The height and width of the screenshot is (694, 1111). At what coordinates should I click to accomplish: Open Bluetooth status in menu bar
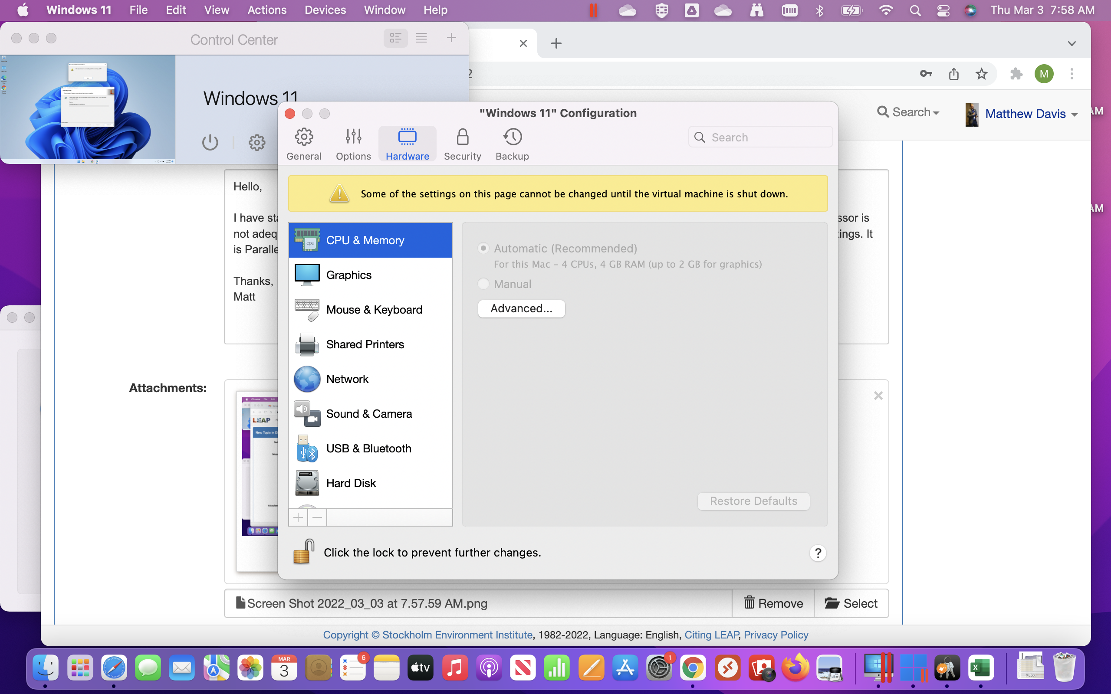(819, 10)
